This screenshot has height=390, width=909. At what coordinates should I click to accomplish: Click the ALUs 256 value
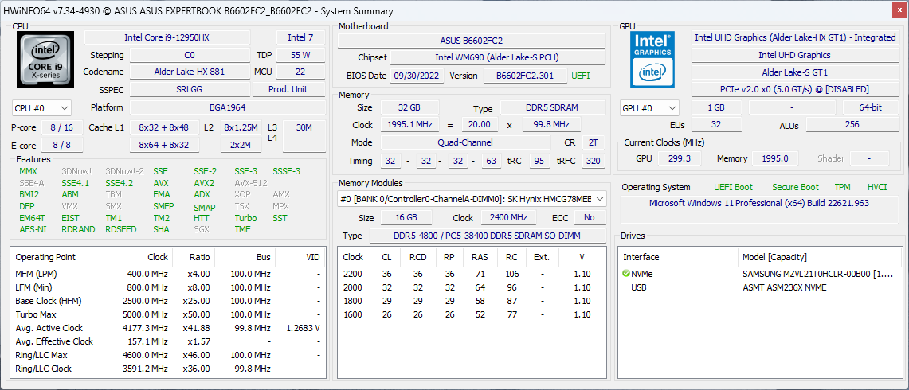(x=852, y=125)
